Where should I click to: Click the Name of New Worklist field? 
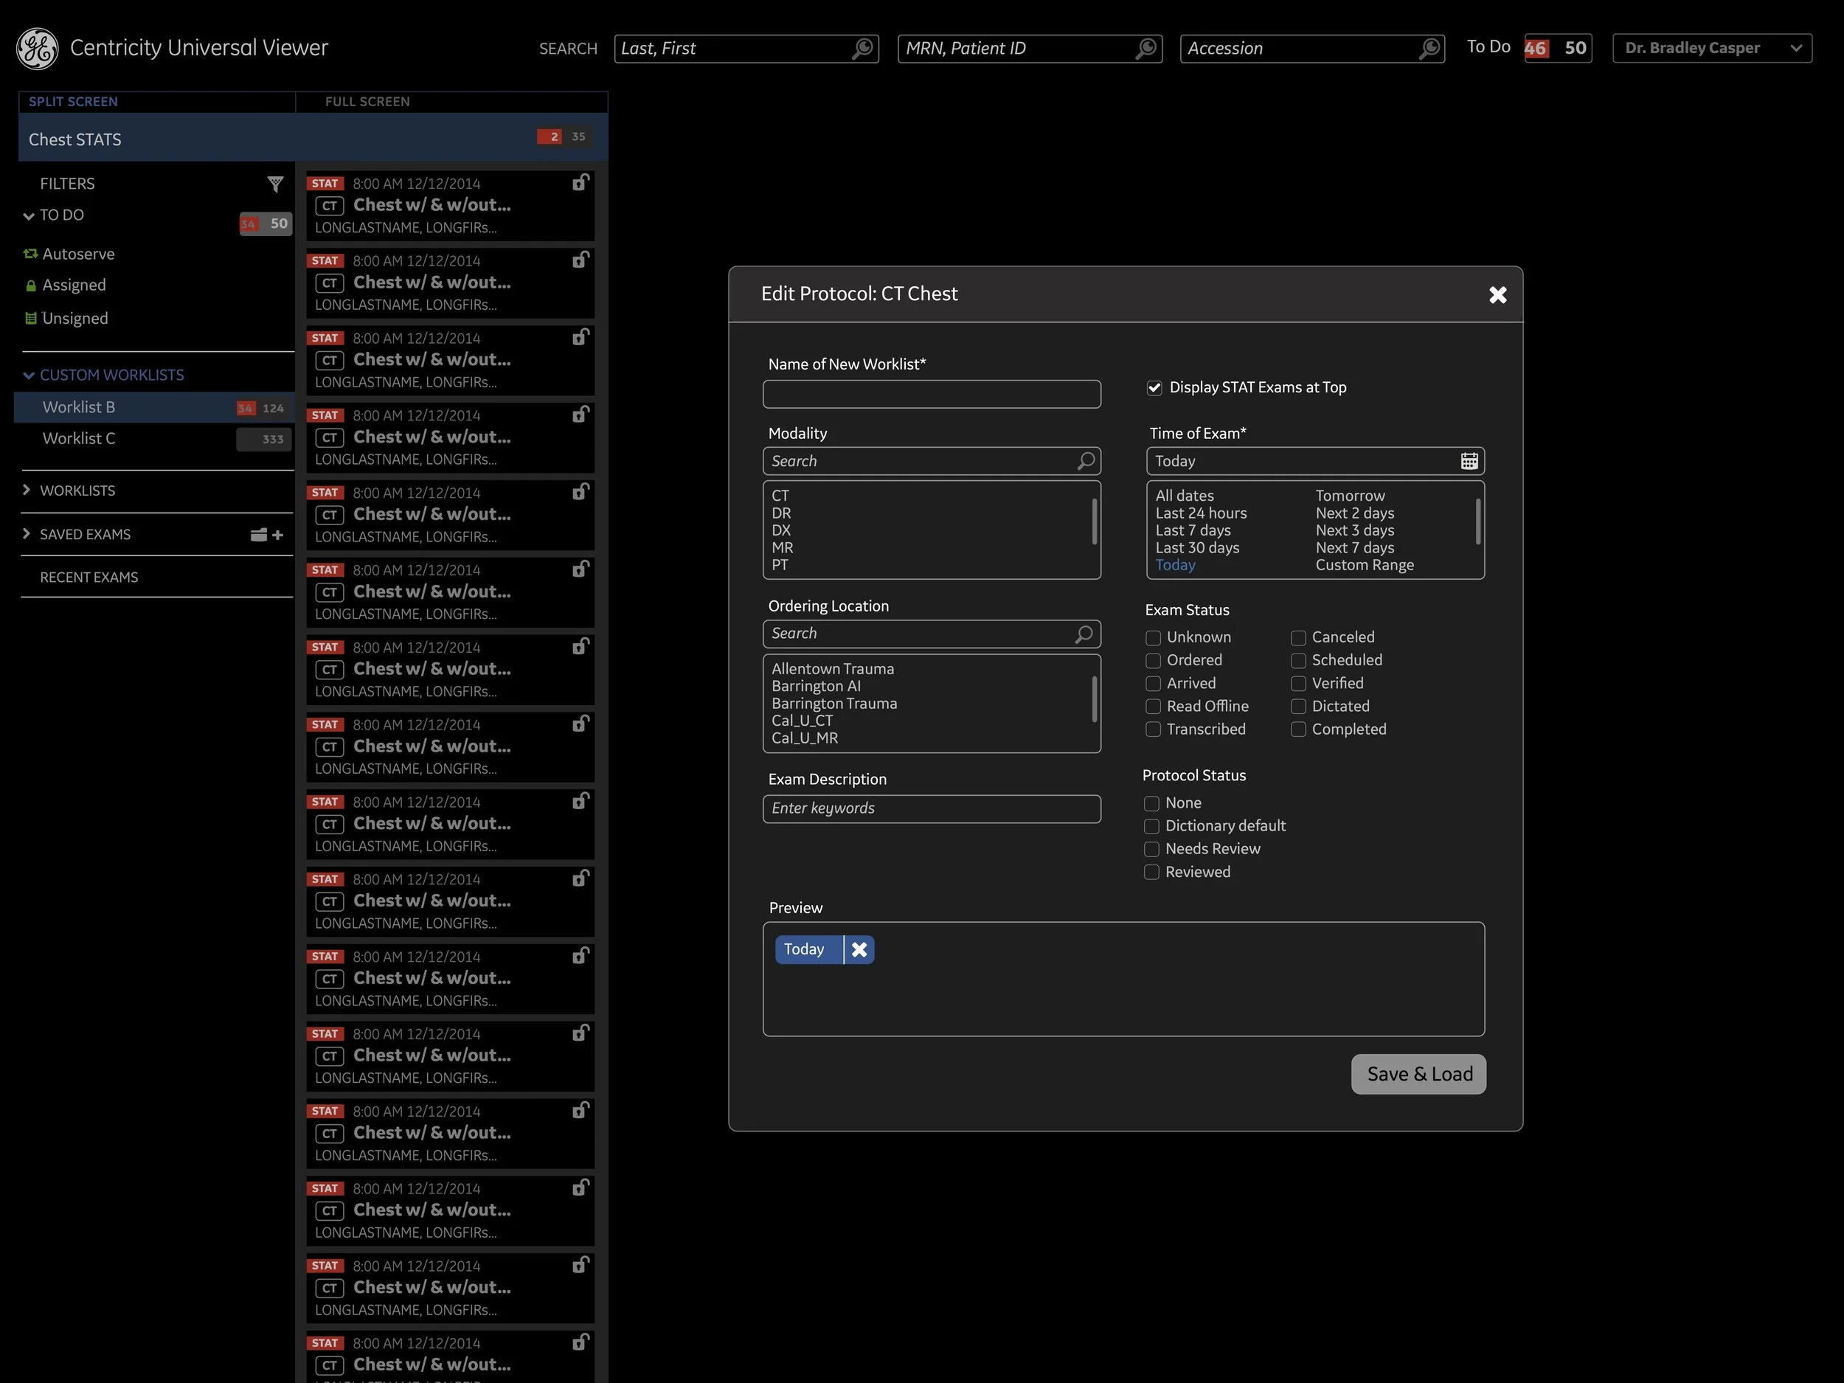click(930, 395)
